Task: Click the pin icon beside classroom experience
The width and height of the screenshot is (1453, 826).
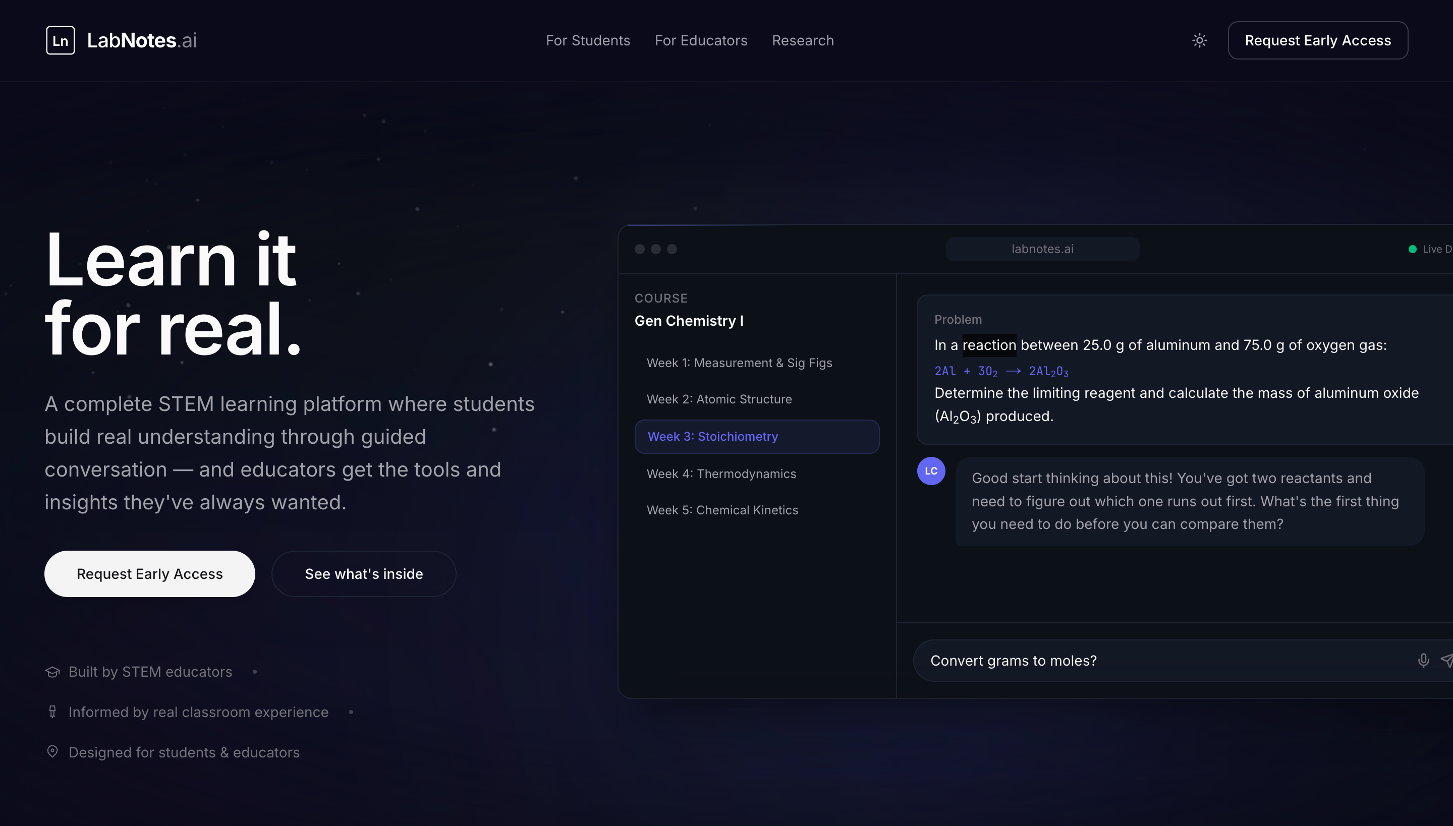Action: click(x=52, y=712)
